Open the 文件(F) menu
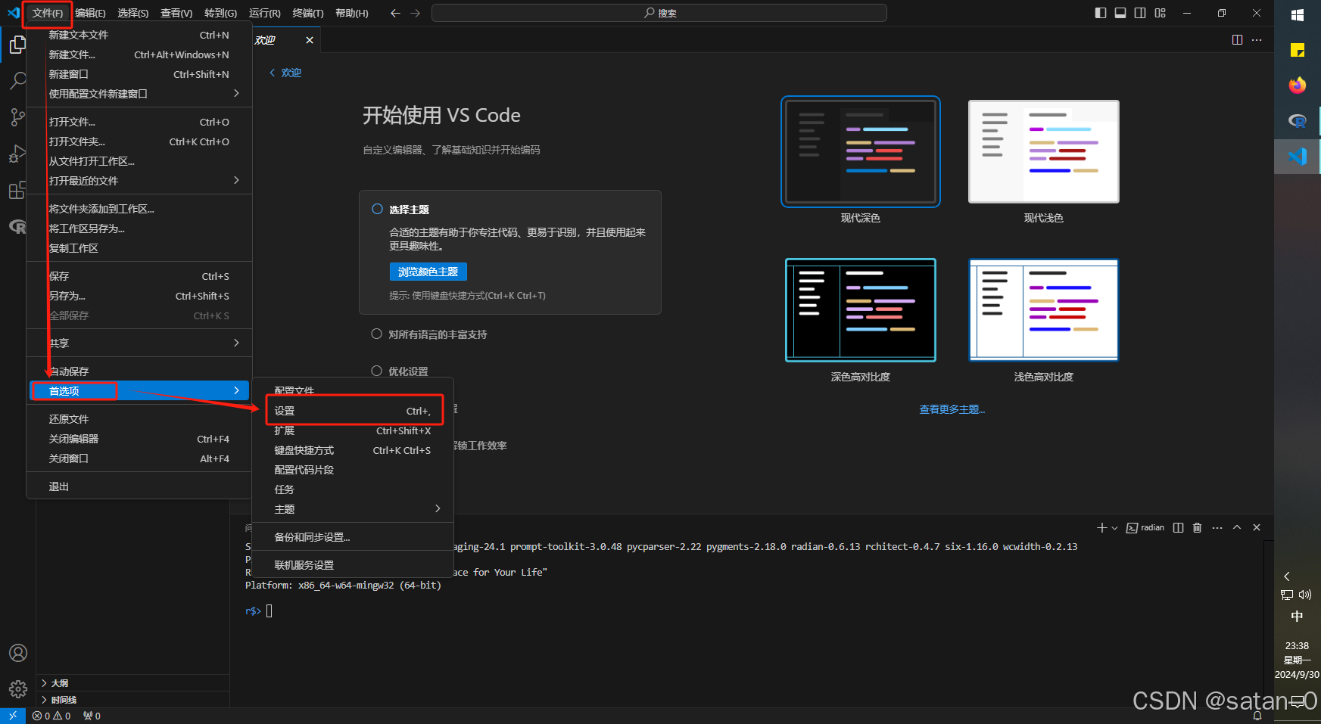Screen dimensions: 1321x724 click(47, 14)
